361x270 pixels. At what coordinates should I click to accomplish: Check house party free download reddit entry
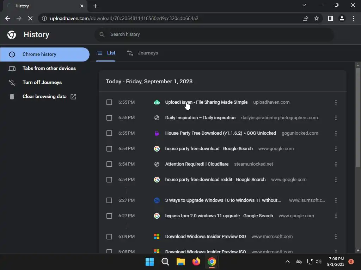point(109,180)
